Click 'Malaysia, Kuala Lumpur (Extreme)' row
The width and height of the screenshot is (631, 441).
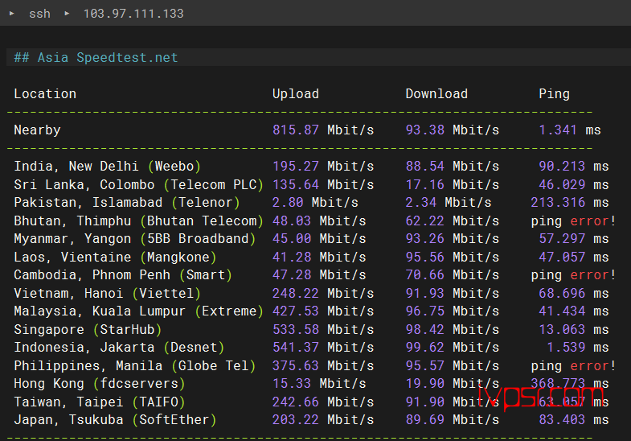coord(138,311)
